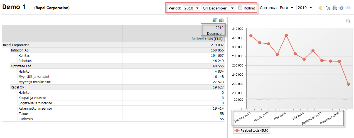Click the magnifier icon above the chart
354x138 pixels.
pyautogui.click(x=348, y=21)
